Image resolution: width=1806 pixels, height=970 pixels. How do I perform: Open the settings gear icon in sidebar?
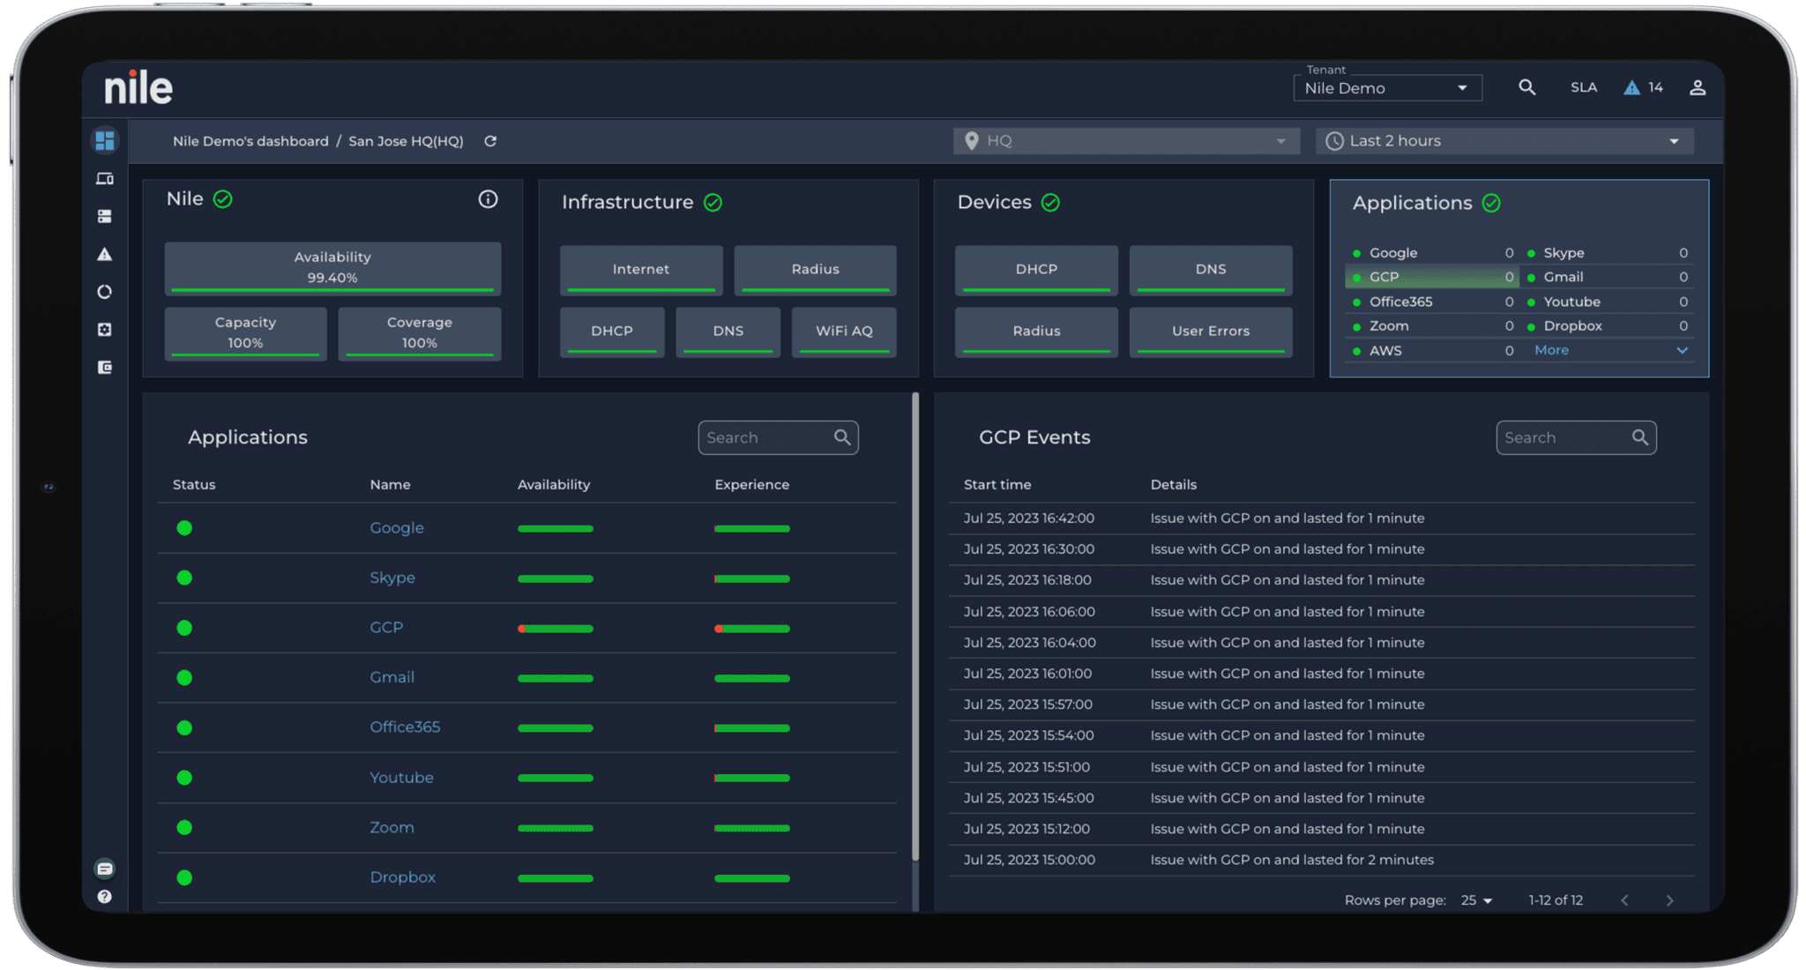pos(104,329)
